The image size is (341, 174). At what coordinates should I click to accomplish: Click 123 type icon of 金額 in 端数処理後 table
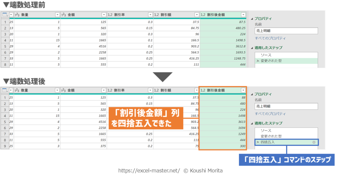pos(63,90)
